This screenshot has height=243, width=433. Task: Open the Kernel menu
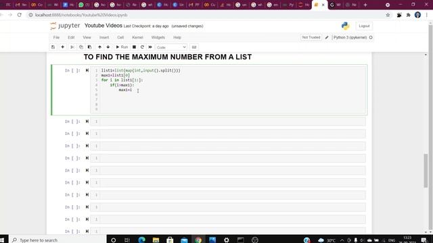(137, 38)
